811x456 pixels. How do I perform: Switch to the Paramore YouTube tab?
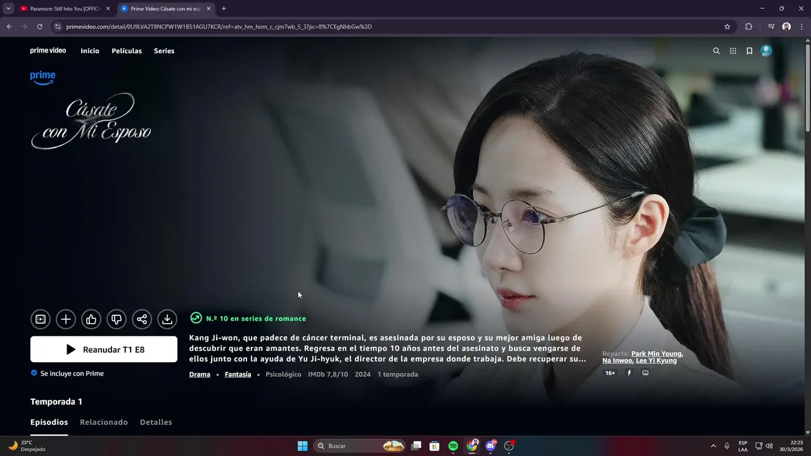click(x=65, y=9)
